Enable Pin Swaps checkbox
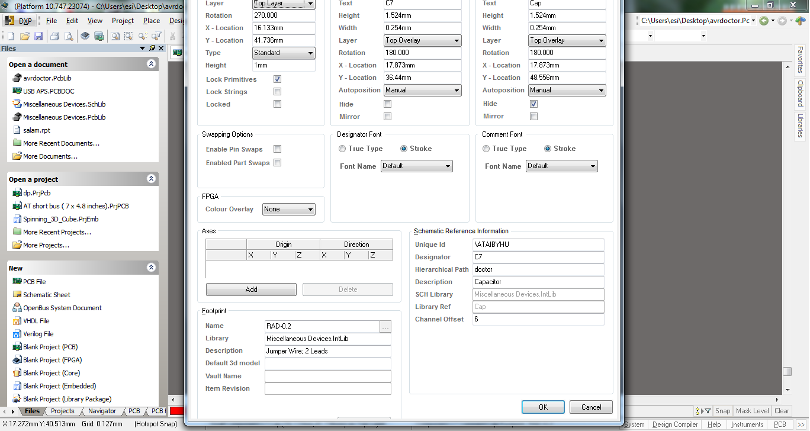Image resolution: width=810 pixels, height=431 pixels. coord(277,149)
